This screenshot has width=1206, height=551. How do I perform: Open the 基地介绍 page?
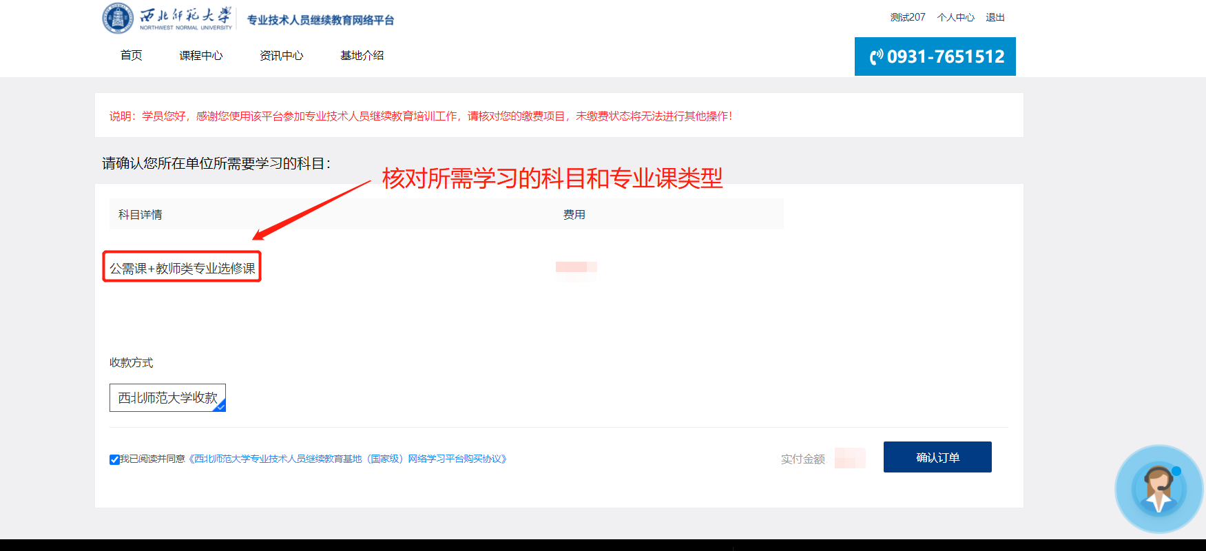[x=362, y=56]
